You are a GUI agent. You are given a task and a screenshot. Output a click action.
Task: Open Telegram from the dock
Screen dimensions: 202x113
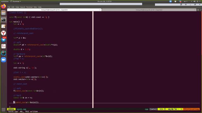tap(3, 40)
